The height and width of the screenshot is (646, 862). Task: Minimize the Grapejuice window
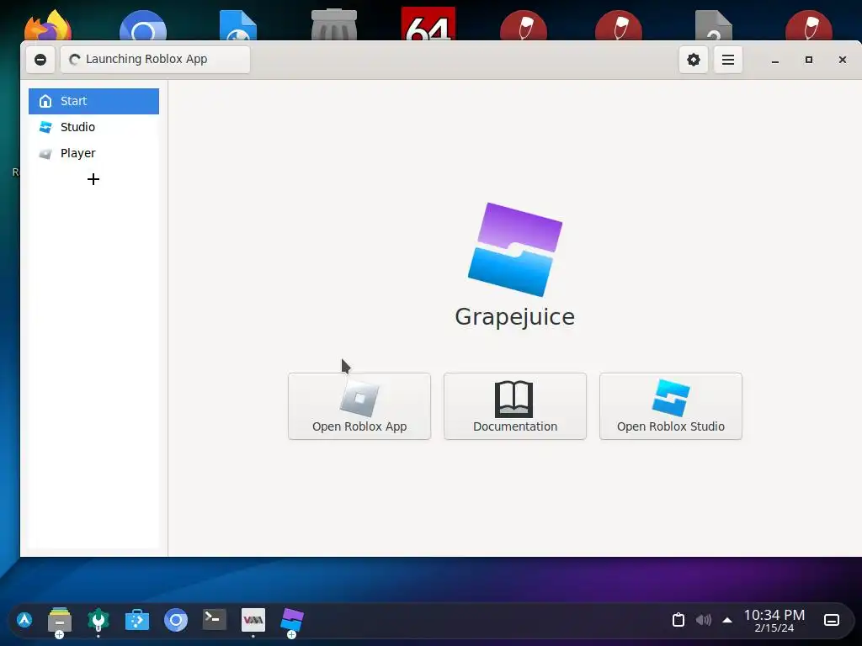pyautogui.click(x=775, y=60)
